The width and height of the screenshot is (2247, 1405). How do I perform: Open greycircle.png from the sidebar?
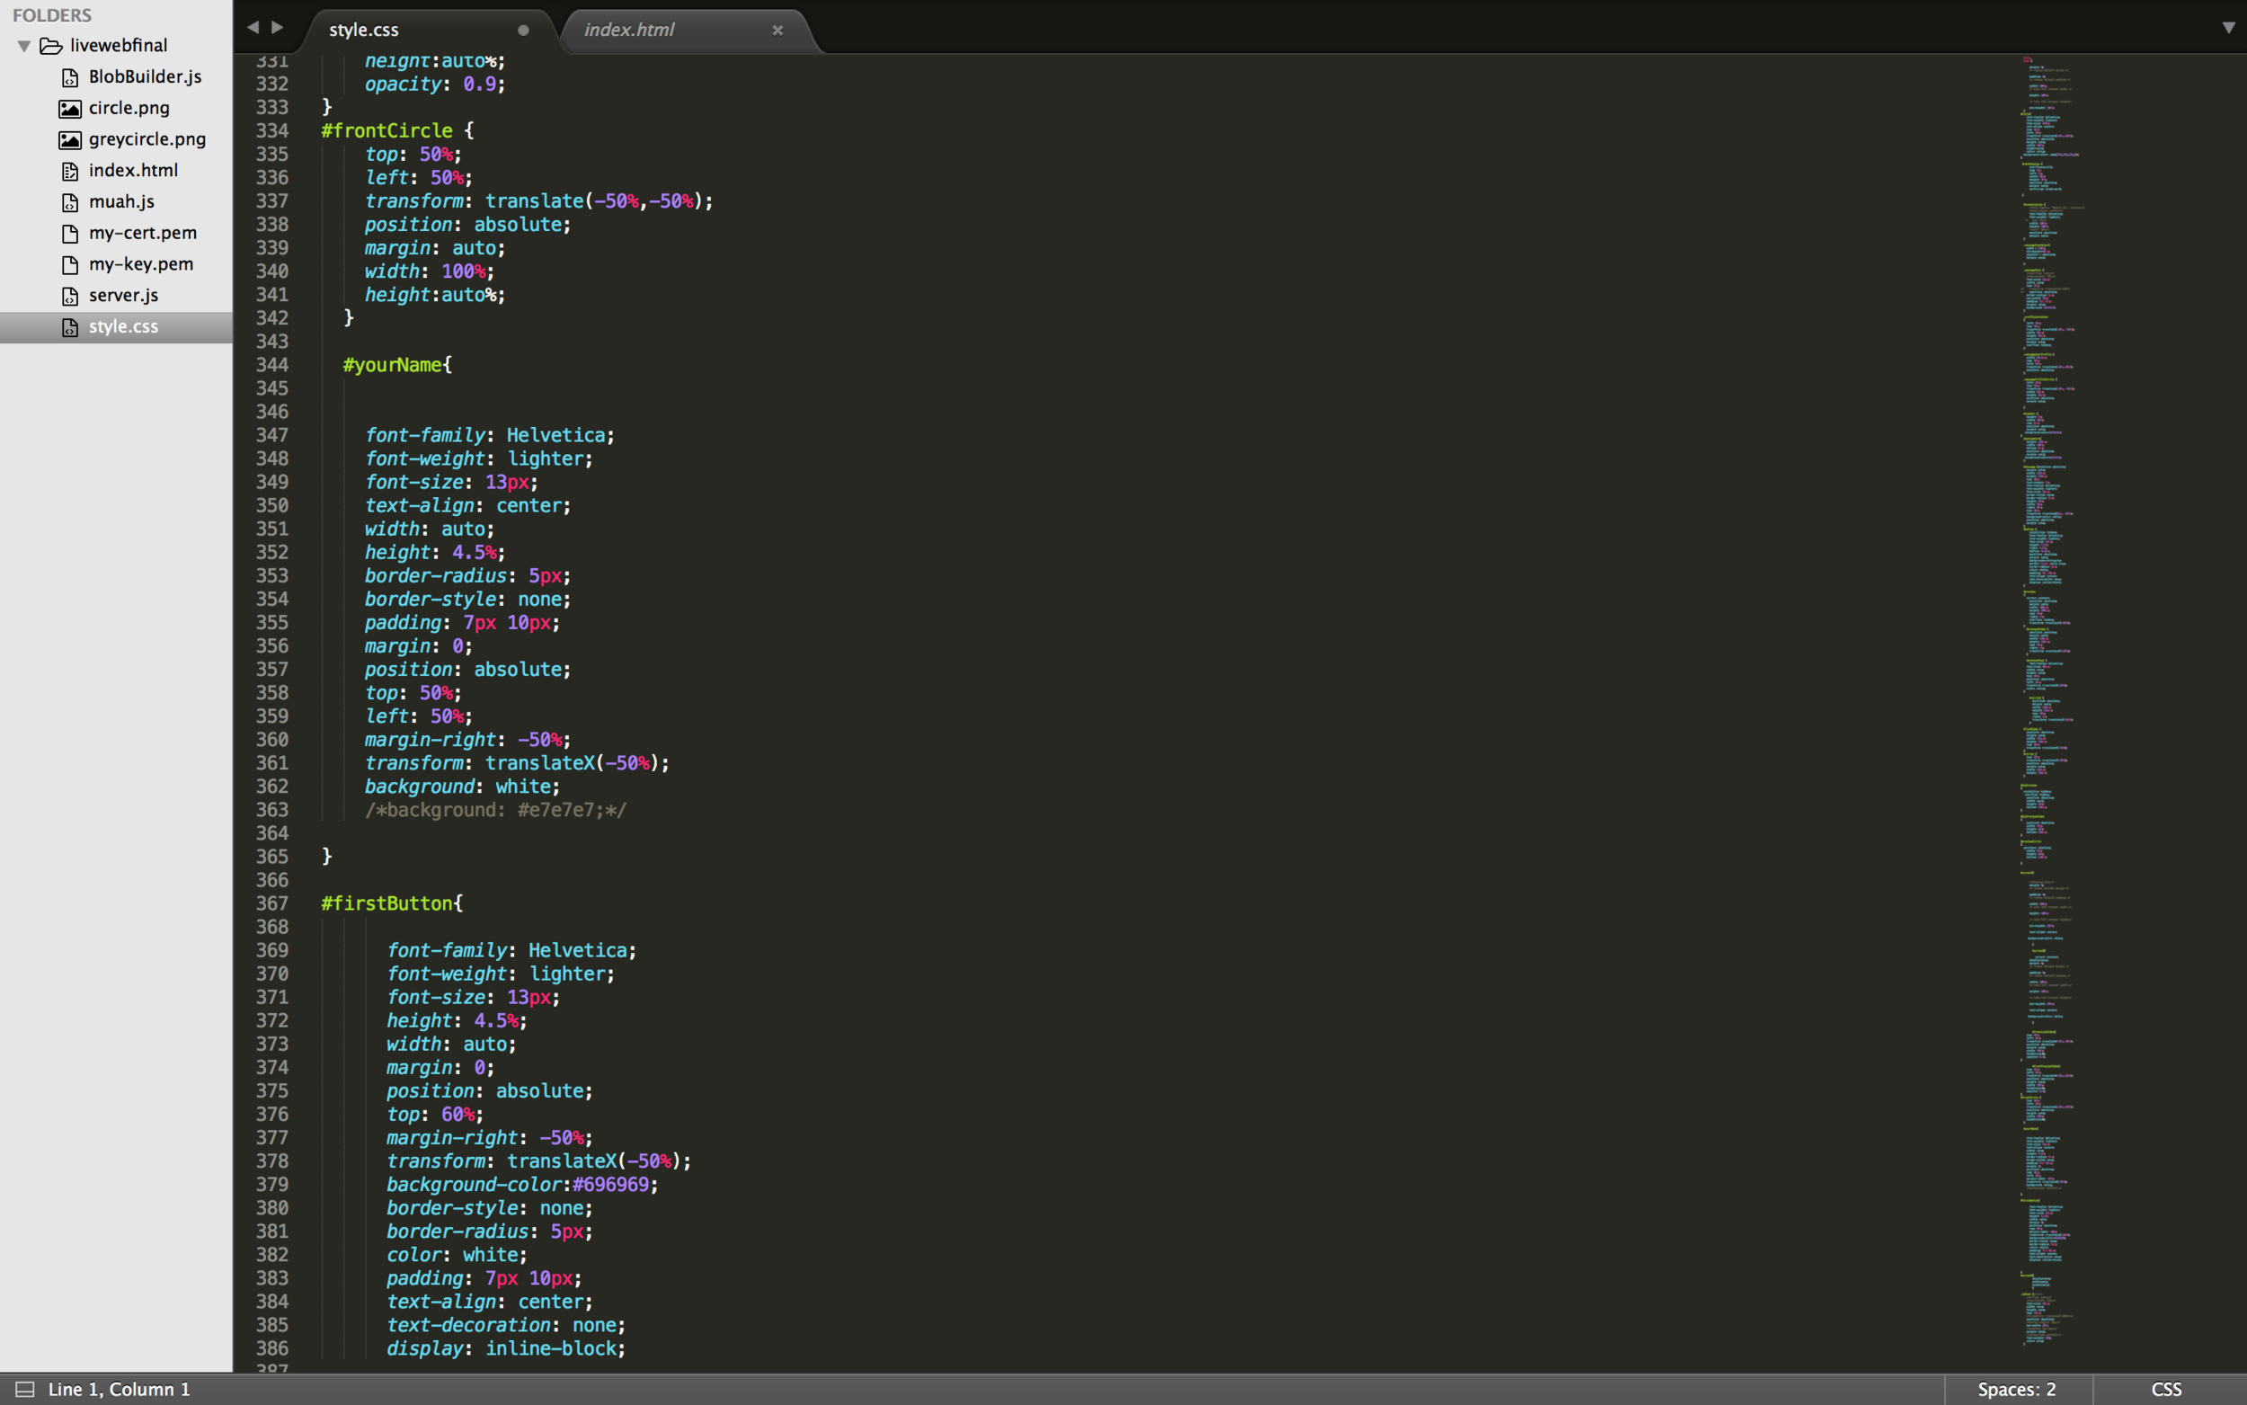pos(147,139)
